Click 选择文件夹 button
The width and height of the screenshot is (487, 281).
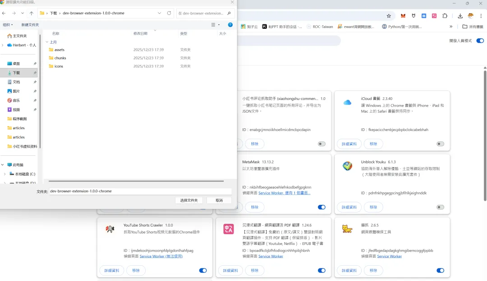189,200
